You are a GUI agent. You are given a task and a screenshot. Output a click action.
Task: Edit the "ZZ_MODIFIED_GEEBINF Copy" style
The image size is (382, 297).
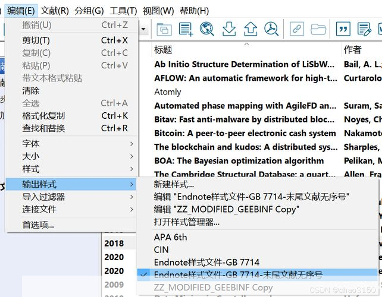257,210
